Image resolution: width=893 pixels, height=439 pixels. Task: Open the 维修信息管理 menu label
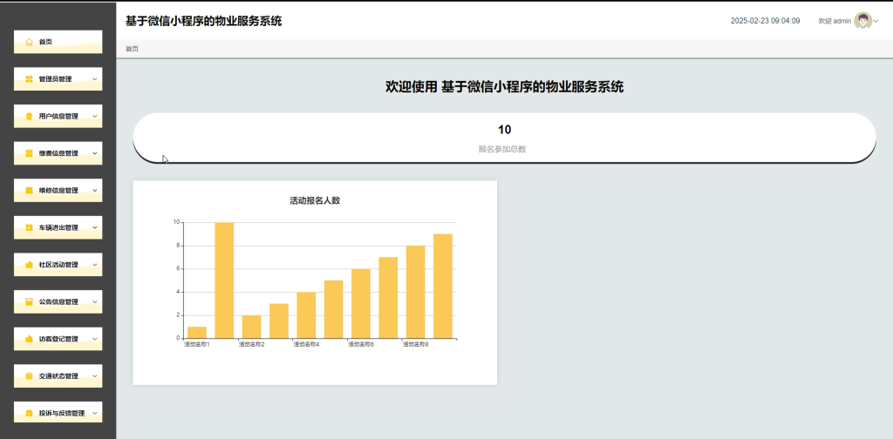pyautogui.click(x=58, y=191)
